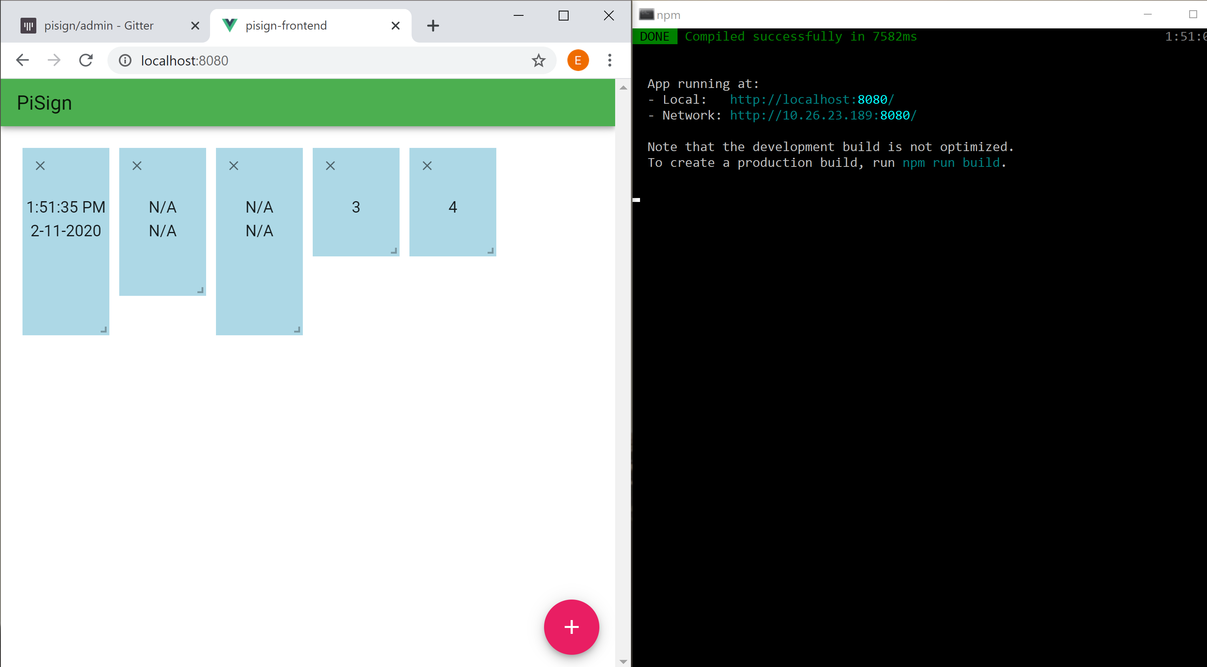Click resize handle of clock widget
Screen dimensions: 1207x667
[x=103, y=329]
